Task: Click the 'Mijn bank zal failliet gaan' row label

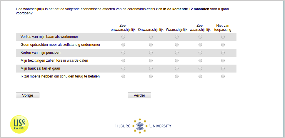Action: (40, 68)
